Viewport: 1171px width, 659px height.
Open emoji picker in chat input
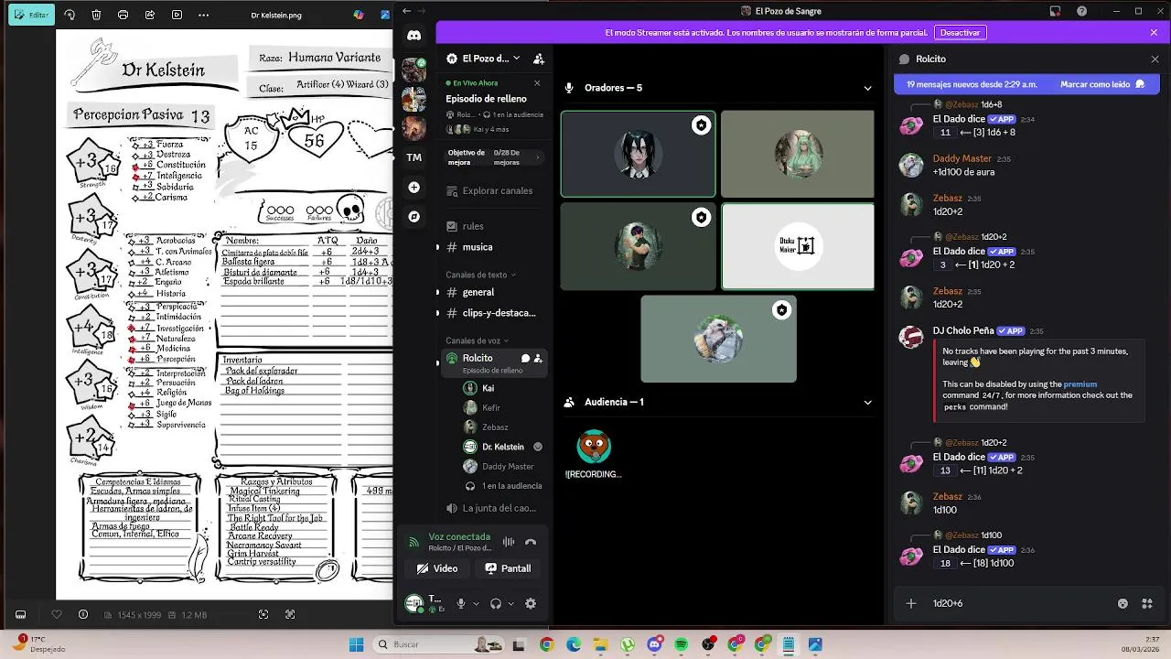pyautogui.click(x=1123, y=603)
